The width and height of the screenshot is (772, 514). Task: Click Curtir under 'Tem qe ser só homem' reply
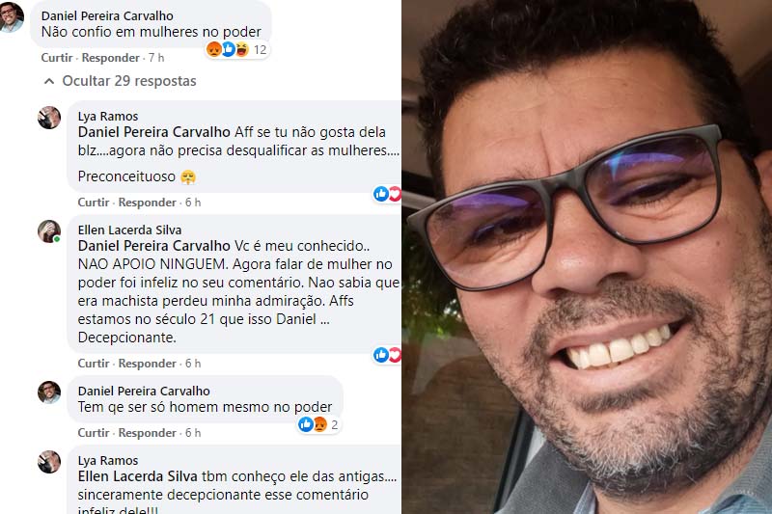[x=94, y=433]
